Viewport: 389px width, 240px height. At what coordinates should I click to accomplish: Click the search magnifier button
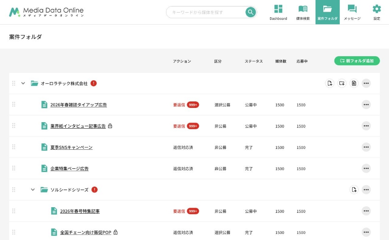point(250,12)
